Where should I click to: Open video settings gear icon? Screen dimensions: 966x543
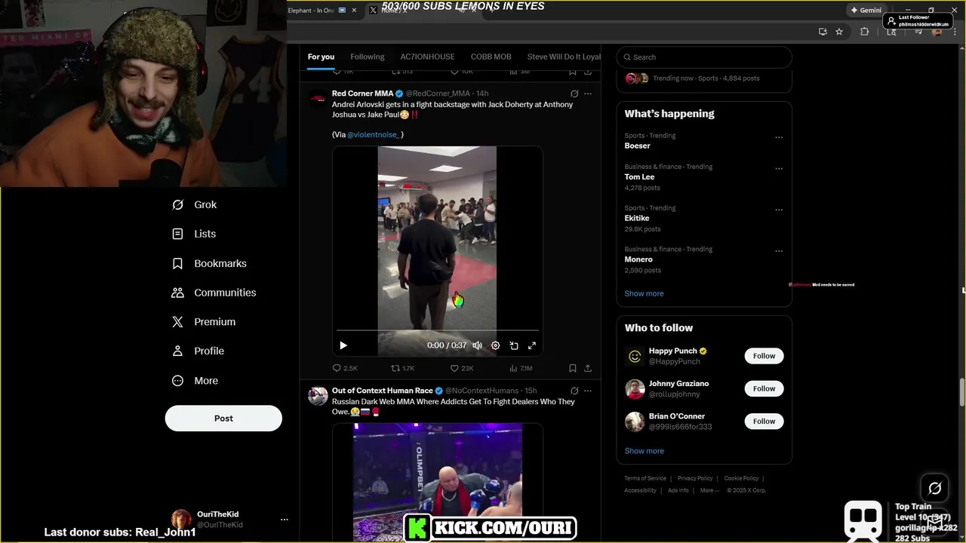tap(495, 345)
